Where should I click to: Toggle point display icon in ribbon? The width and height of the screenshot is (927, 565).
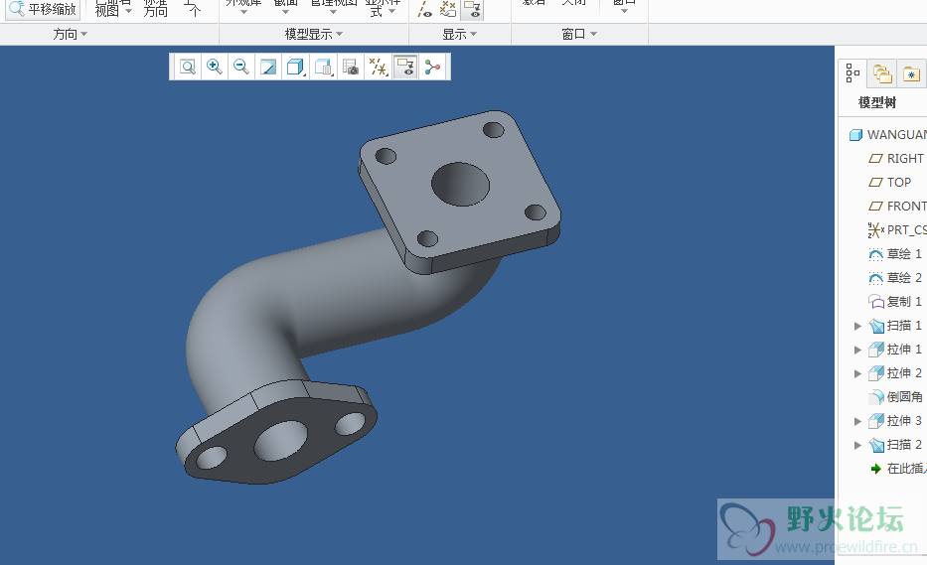[x=448, y=10]
